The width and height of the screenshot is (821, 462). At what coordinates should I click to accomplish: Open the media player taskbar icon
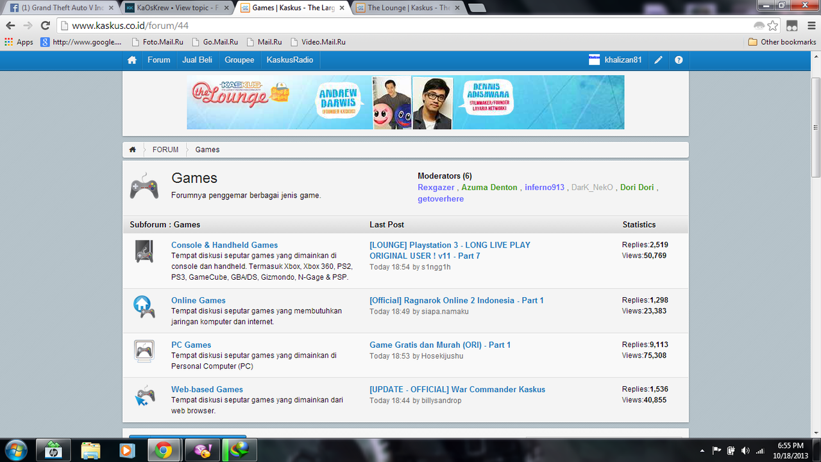coord(127,450)
